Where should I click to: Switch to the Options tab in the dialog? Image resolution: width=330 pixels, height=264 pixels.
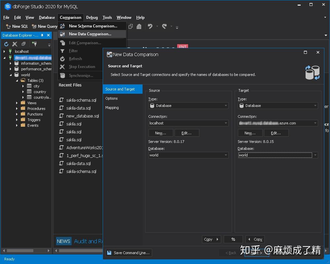[112, 98]
